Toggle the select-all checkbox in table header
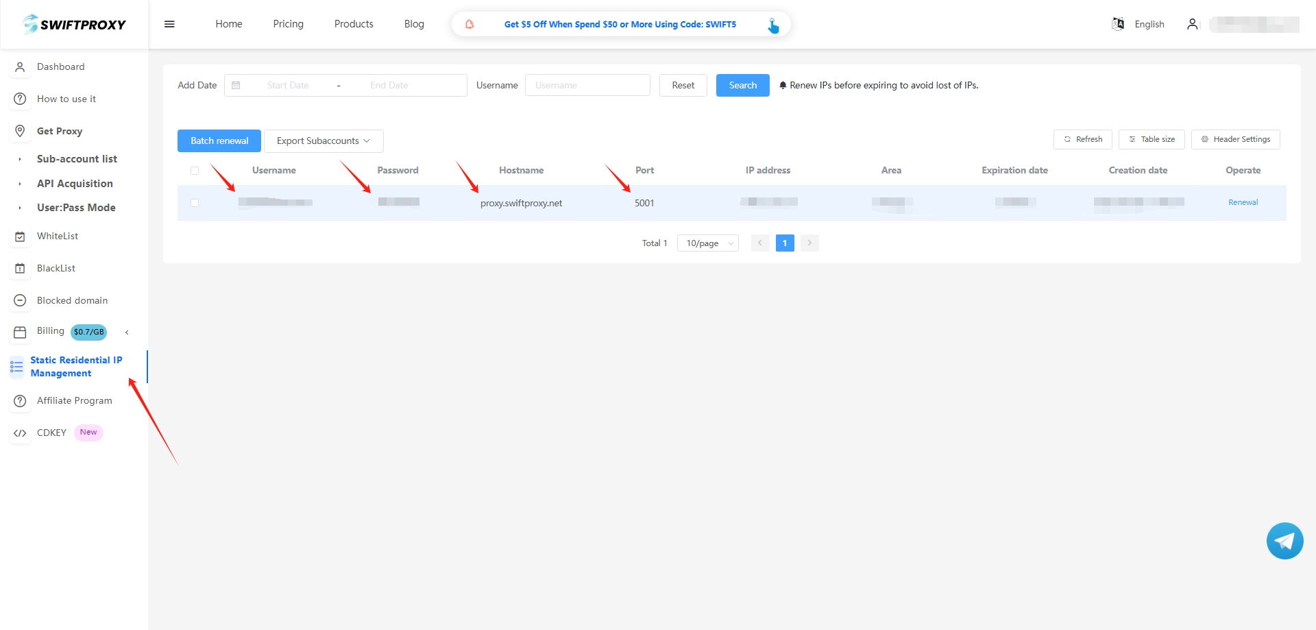Image resolution: width=1316 pixels, height=630 pixels. 195,171
